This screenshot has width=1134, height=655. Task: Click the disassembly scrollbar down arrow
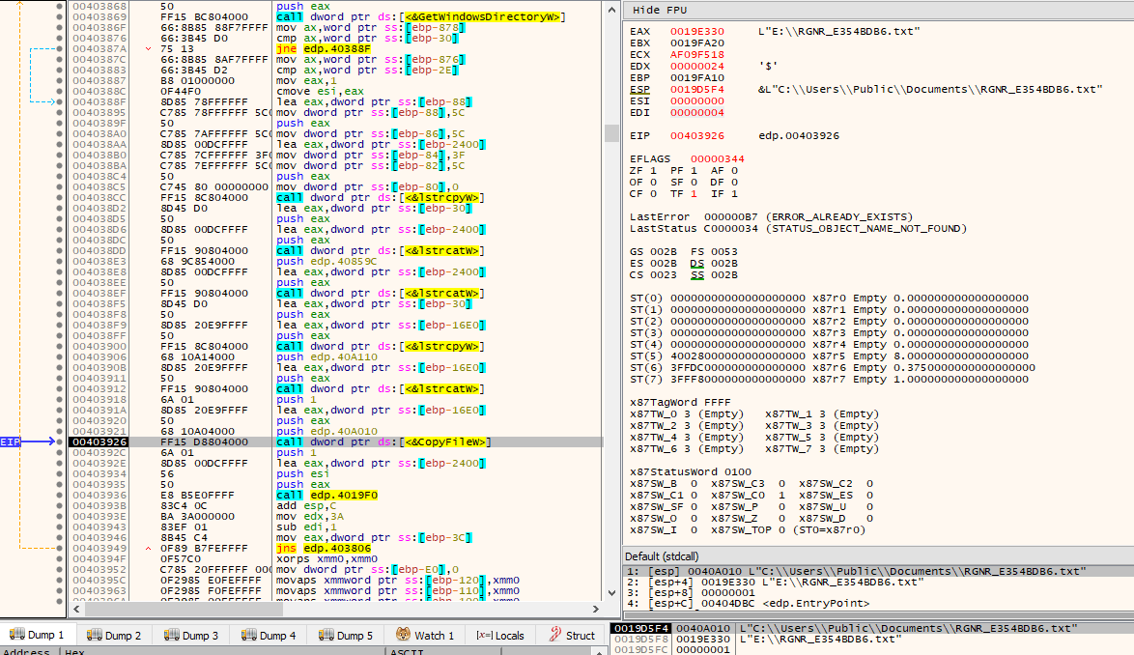[x=611, y=593]
